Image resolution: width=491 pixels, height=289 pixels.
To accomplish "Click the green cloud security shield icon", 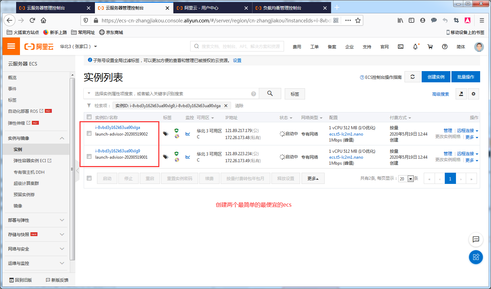I will 176,130.
